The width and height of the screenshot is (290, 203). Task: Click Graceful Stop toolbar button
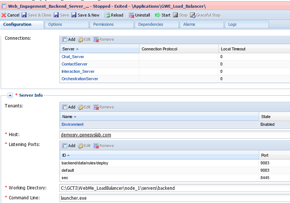coord(205,15)
